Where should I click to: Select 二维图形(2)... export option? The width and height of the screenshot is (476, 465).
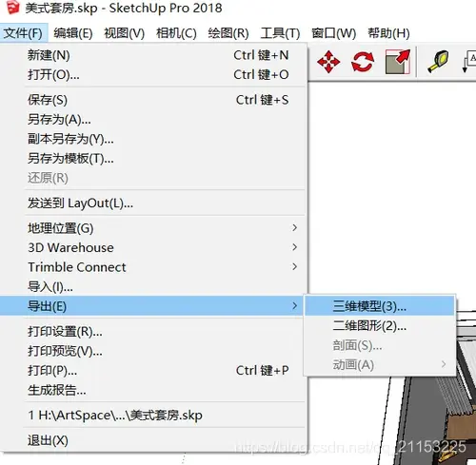coord(380,326)
